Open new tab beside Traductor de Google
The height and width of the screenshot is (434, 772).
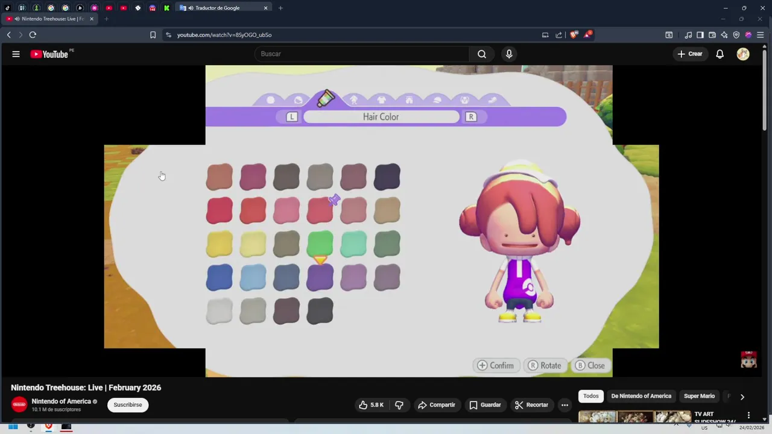pyautogui.click(x=280, y=8)
